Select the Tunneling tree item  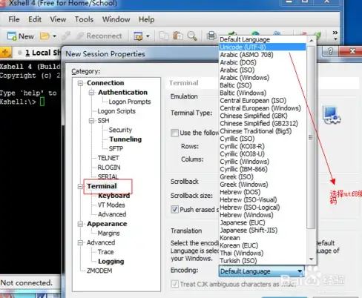[x=125, y=139]
